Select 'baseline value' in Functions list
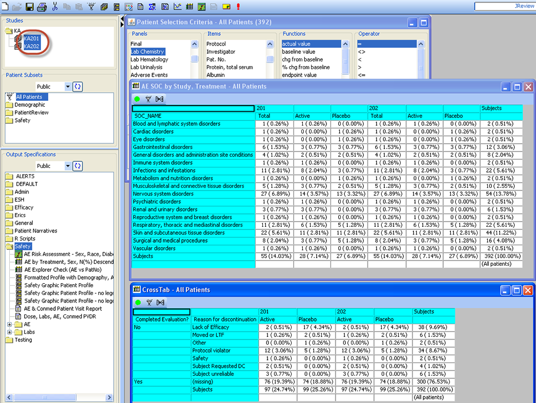Screen dimensions: 536x403 tap(298, 52)
